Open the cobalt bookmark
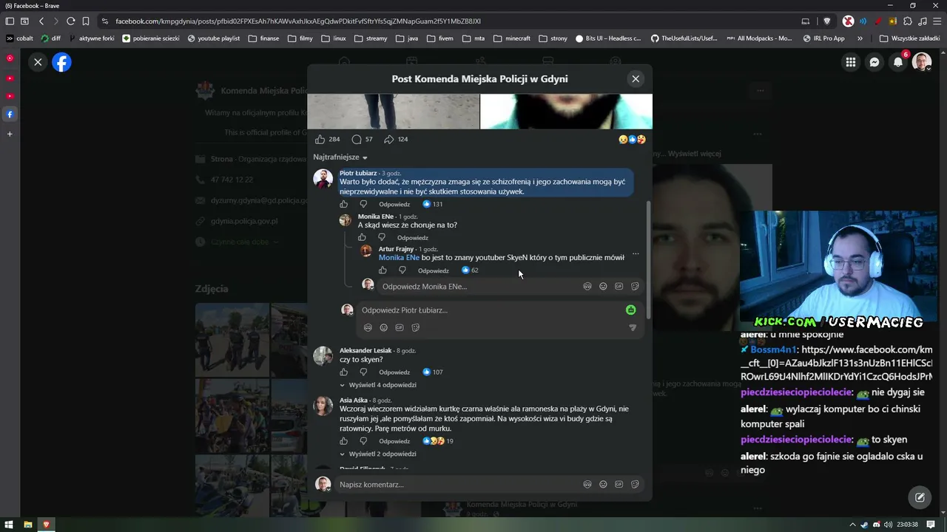947x532 pixels. pos(20,38)
